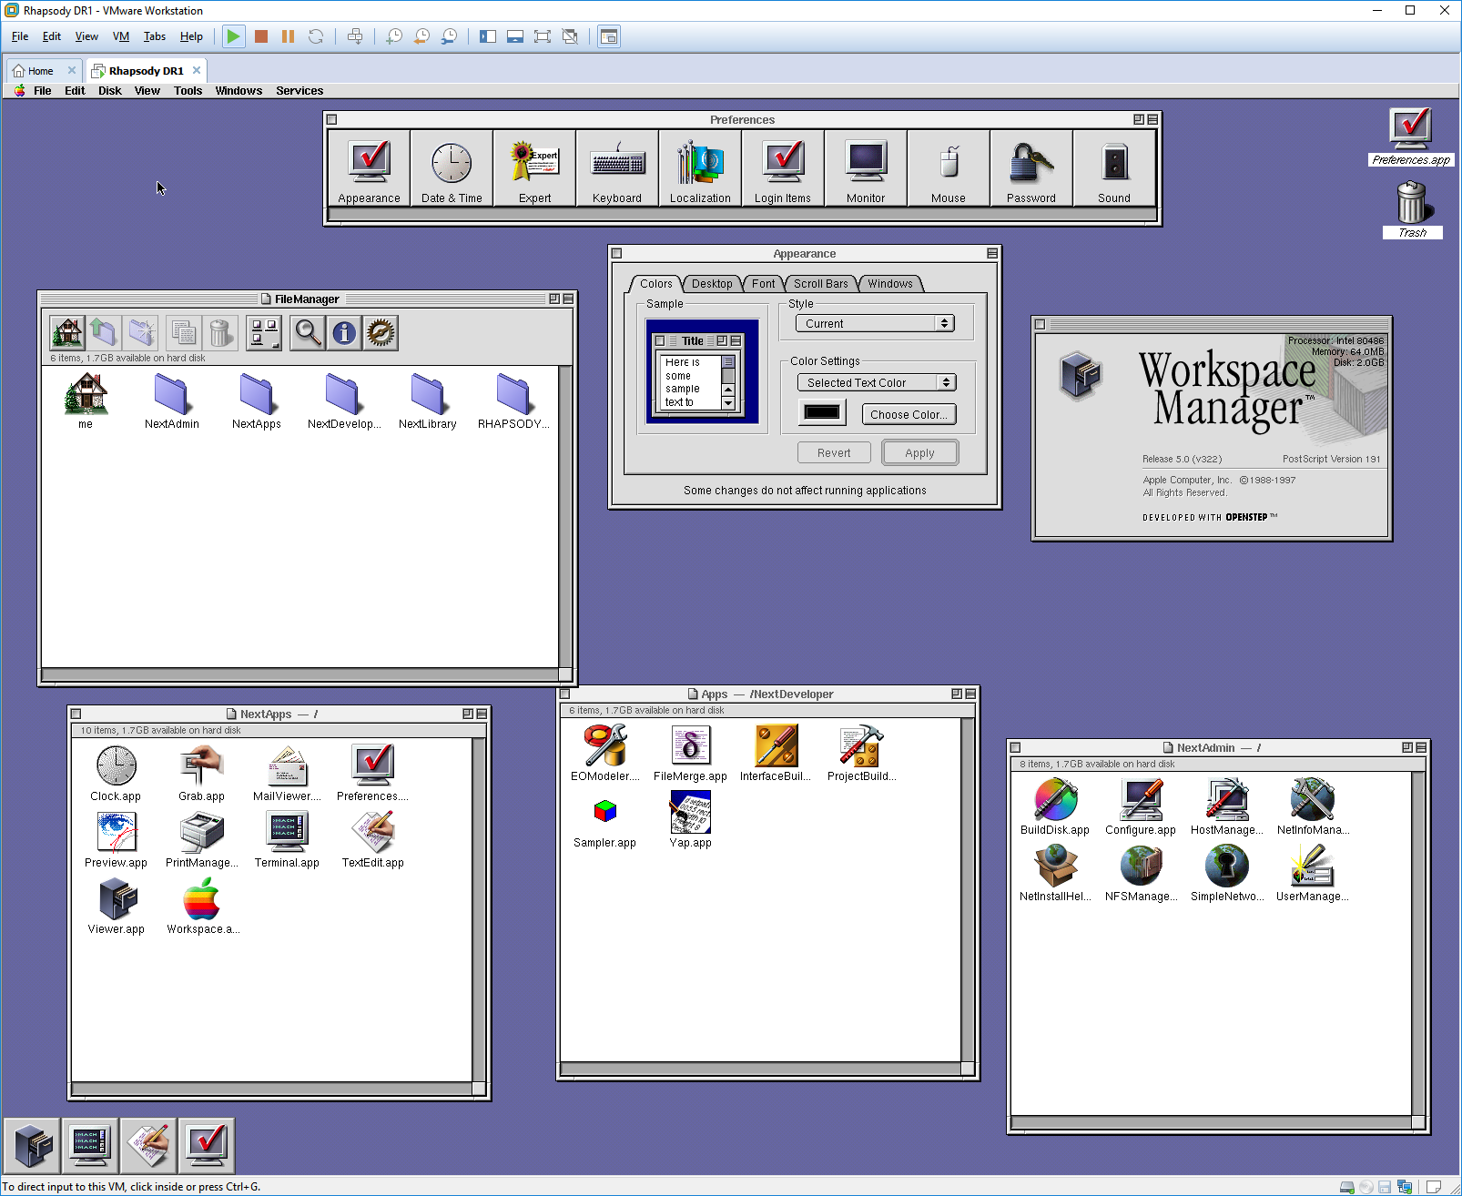1462x1196 pixels.
Task: Click the view mode icon in FileManager toolbar
Action: coord(264,333)
